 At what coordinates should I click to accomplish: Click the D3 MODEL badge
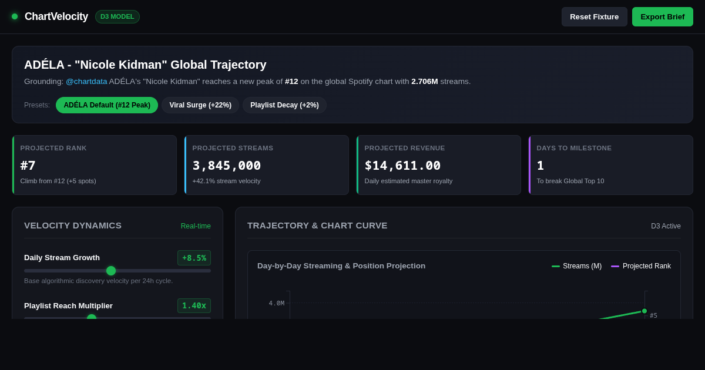[117, 16]
